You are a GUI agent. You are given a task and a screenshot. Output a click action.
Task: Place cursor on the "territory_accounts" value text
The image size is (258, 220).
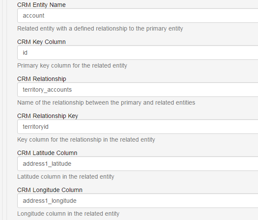47,90
